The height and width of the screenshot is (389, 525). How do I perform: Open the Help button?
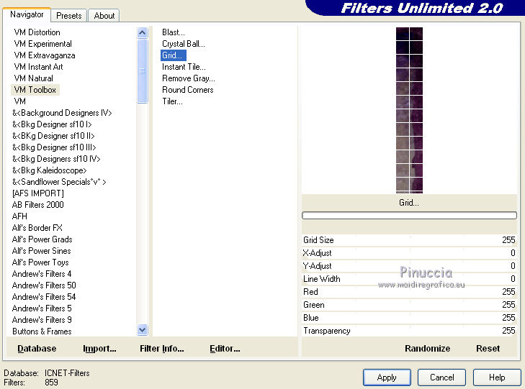pos(497,377)
